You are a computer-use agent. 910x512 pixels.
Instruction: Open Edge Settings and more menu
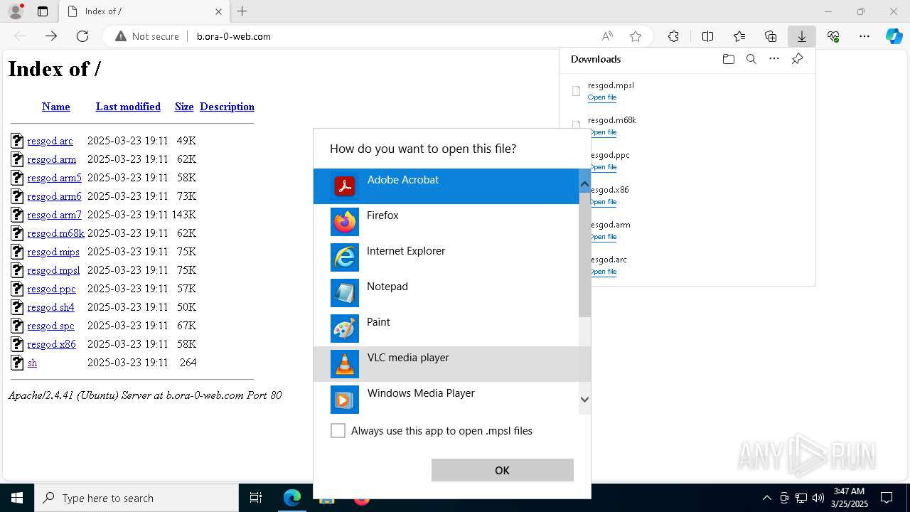[864, 36]
